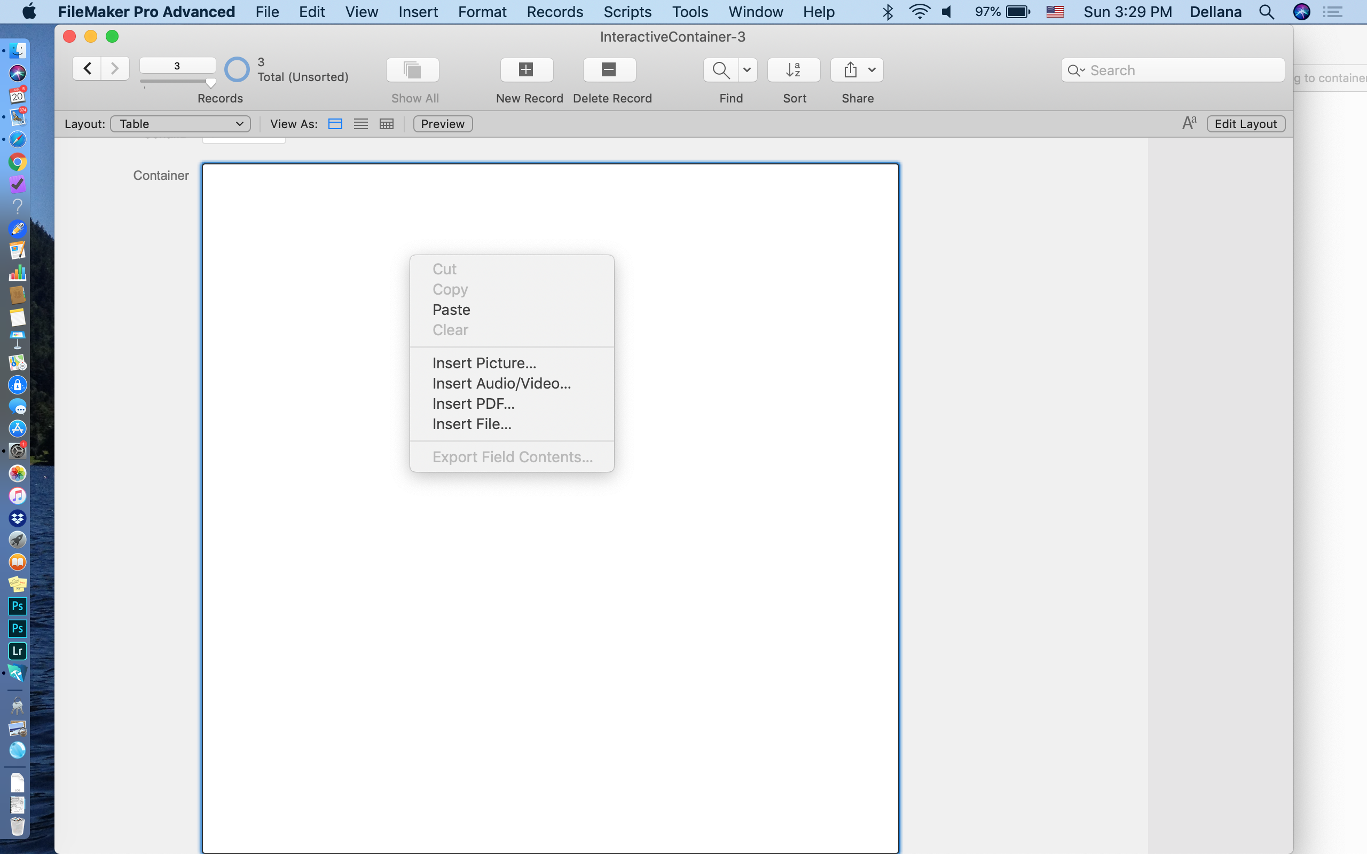
Task: Open the Scripts menu
Action: [x=626, y=11]
